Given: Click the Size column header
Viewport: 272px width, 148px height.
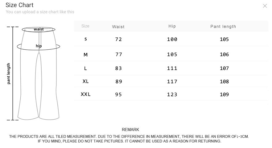Looking at the screenshot, I should (85, 26).
